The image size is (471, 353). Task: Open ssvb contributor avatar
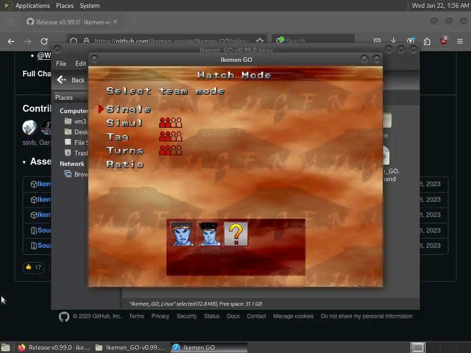pos(29,127)
